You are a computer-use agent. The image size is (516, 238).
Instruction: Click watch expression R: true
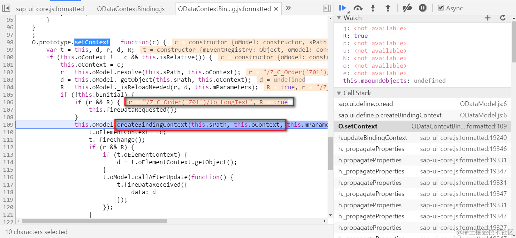click(x=355, y=36)
